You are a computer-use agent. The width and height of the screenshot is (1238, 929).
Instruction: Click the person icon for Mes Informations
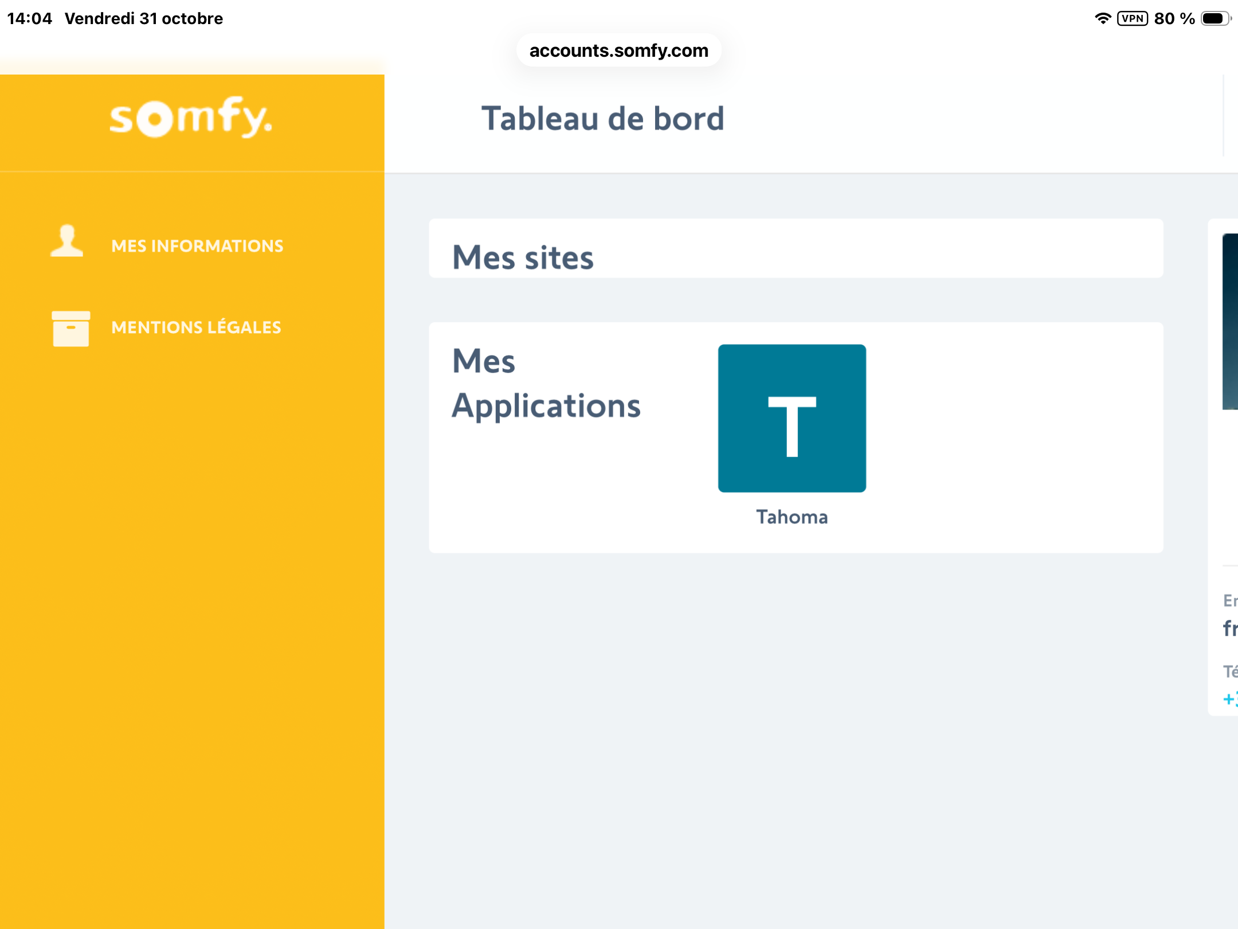pyautogui.click(x=67, y=241)
